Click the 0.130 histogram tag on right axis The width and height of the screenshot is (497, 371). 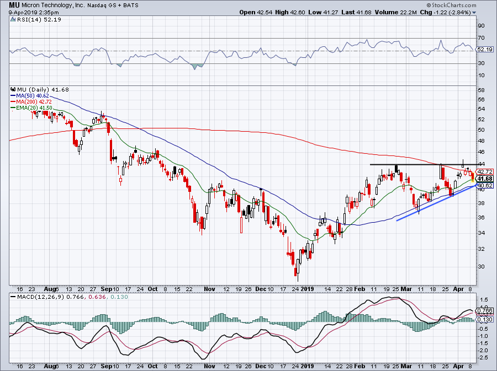point(485,319)
